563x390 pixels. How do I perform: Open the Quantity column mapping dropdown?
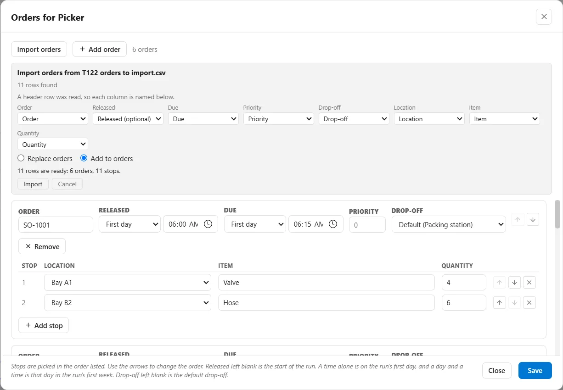tap(53, 145)
